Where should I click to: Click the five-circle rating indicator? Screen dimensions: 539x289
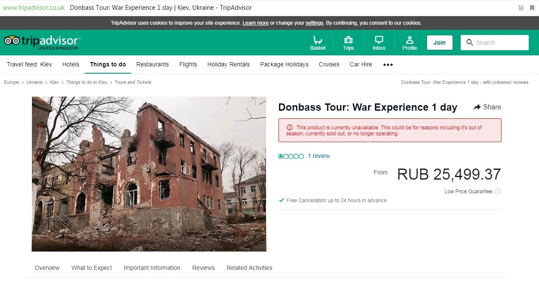pyautogui.click(x=291, y=156)
